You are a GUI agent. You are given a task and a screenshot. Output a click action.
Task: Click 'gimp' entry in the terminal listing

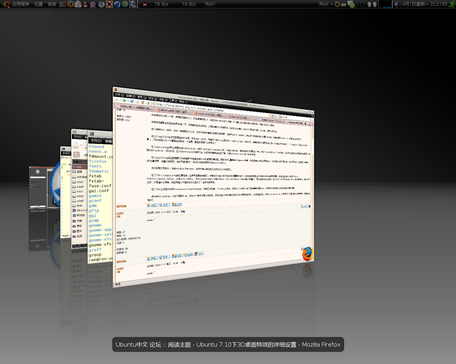[94, 220]
